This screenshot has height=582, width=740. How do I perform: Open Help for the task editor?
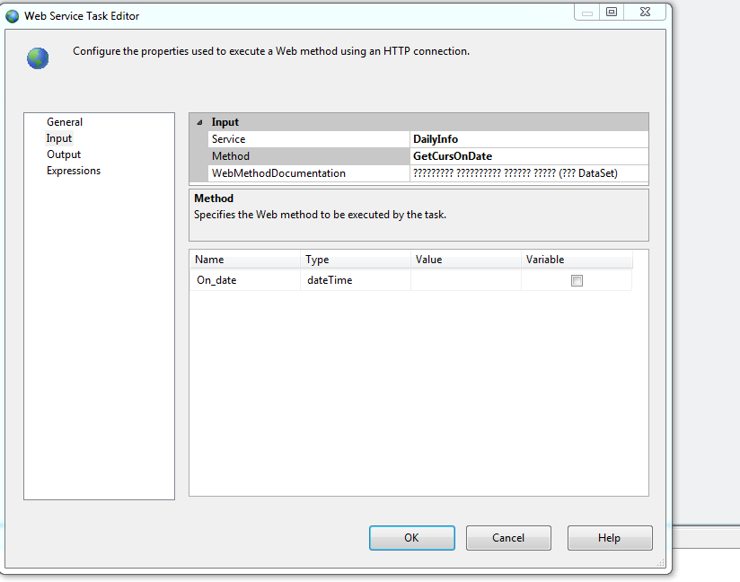click(x=610, y=538)
